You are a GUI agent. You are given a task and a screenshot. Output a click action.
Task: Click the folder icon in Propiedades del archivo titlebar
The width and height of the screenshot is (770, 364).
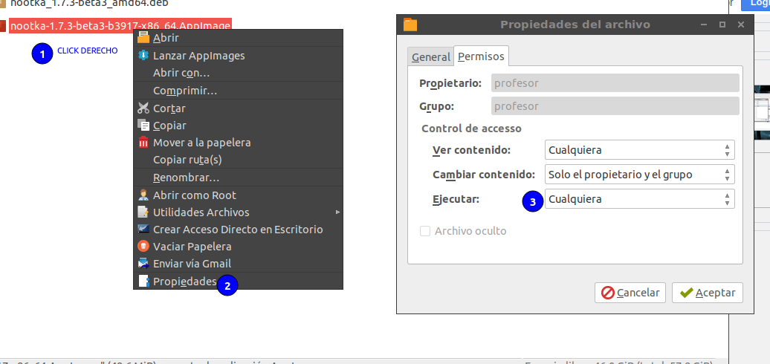410,25
